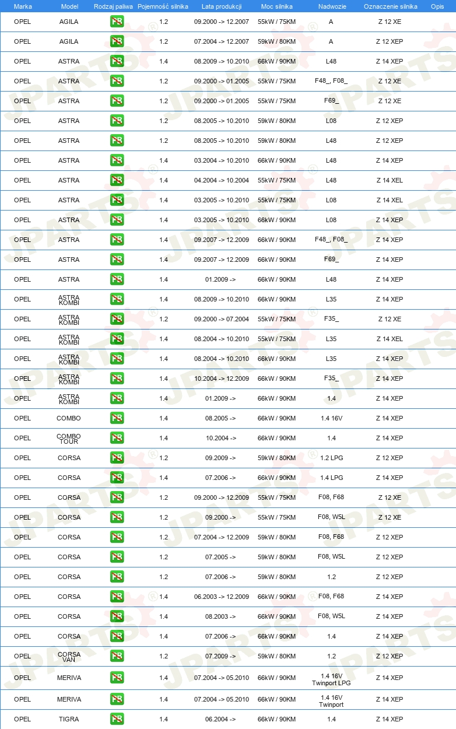This screenshot has height=729, width=456.
Task: Select fuel icon in COMBO 08.2005 row
Action: tap(117, 418)
